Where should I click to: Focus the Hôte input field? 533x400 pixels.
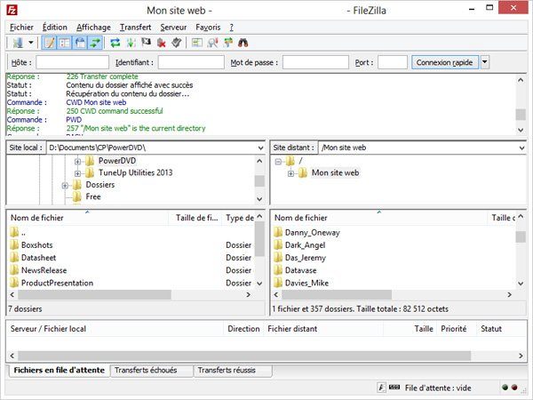point(73,62)
